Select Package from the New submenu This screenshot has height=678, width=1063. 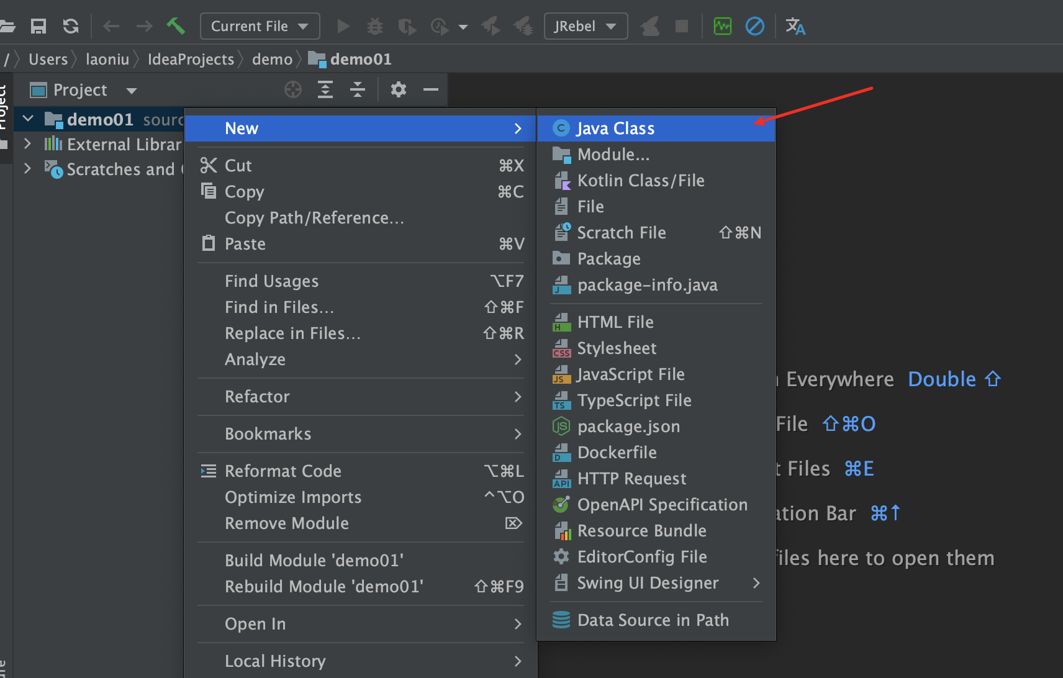point(608,259)
